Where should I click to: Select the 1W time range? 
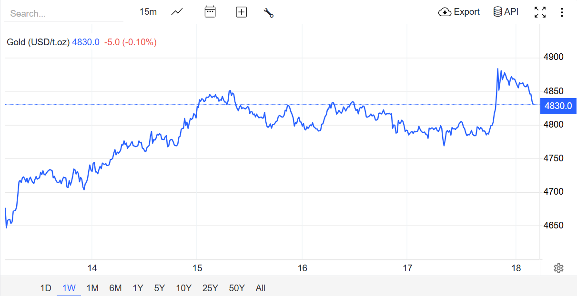[x=69, y=288]
